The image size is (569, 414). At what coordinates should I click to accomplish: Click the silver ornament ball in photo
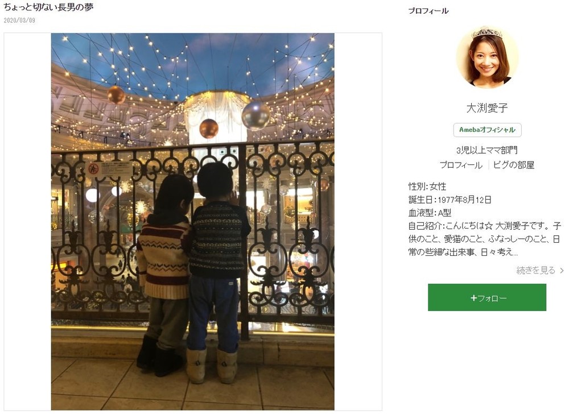256,116
